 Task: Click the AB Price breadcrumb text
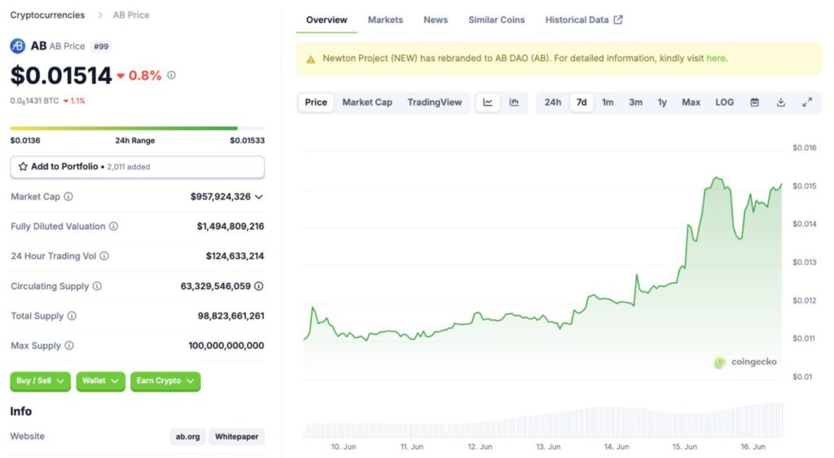131,15
